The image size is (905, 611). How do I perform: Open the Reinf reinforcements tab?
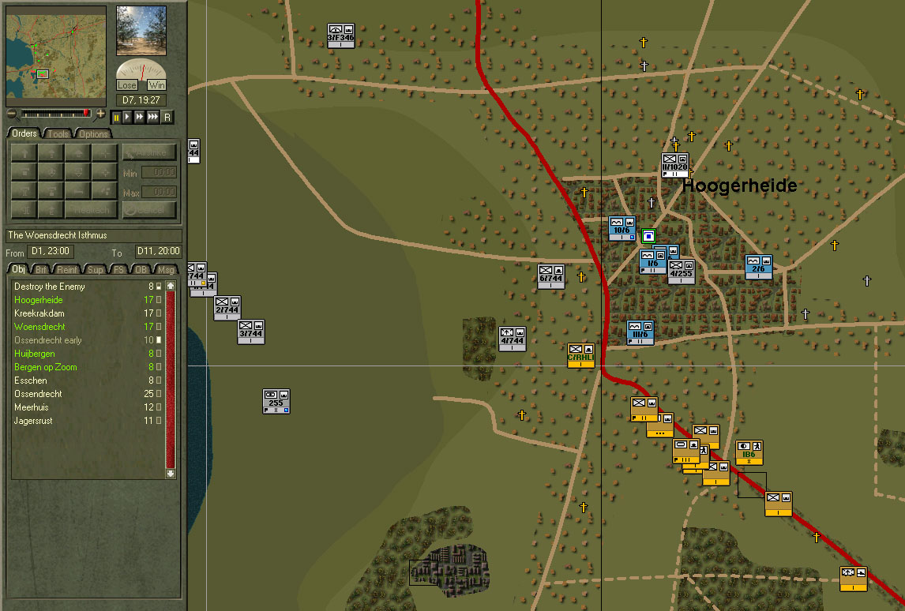(x=67, y=269)
